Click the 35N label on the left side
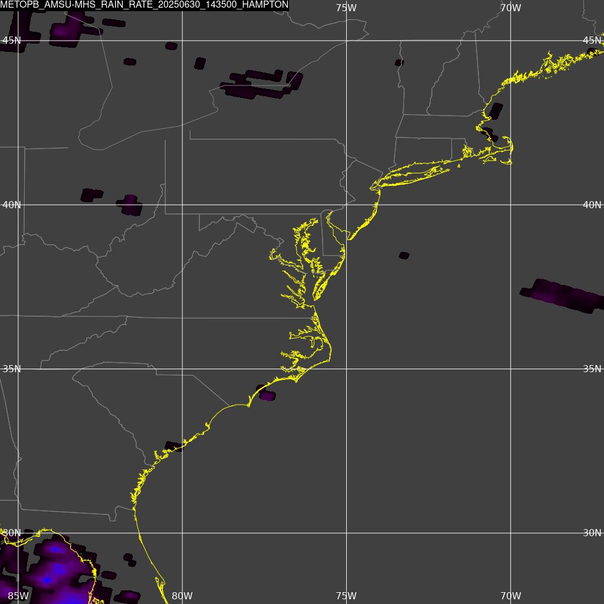This screenshot has height=604, width=604. click(x=12, y=369)
